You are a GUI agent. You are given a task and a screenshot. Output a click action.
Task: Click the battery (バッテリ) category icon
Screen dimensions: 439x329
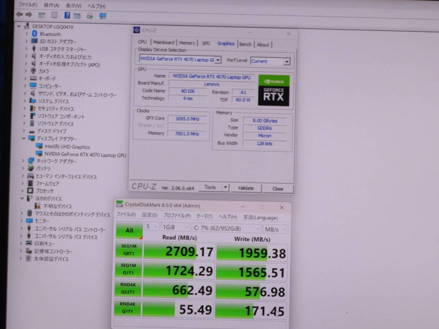point(31,169)
